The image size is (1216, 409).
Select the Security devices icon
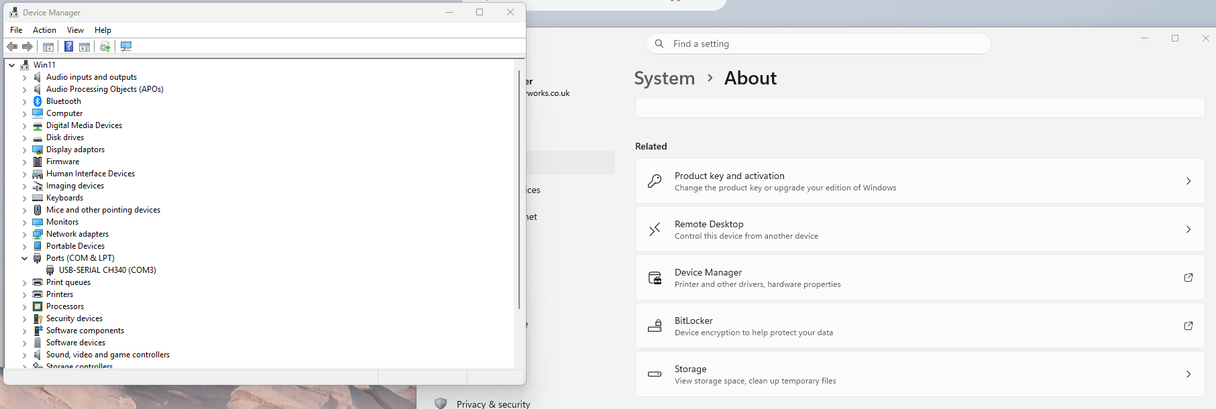point(38,318)
